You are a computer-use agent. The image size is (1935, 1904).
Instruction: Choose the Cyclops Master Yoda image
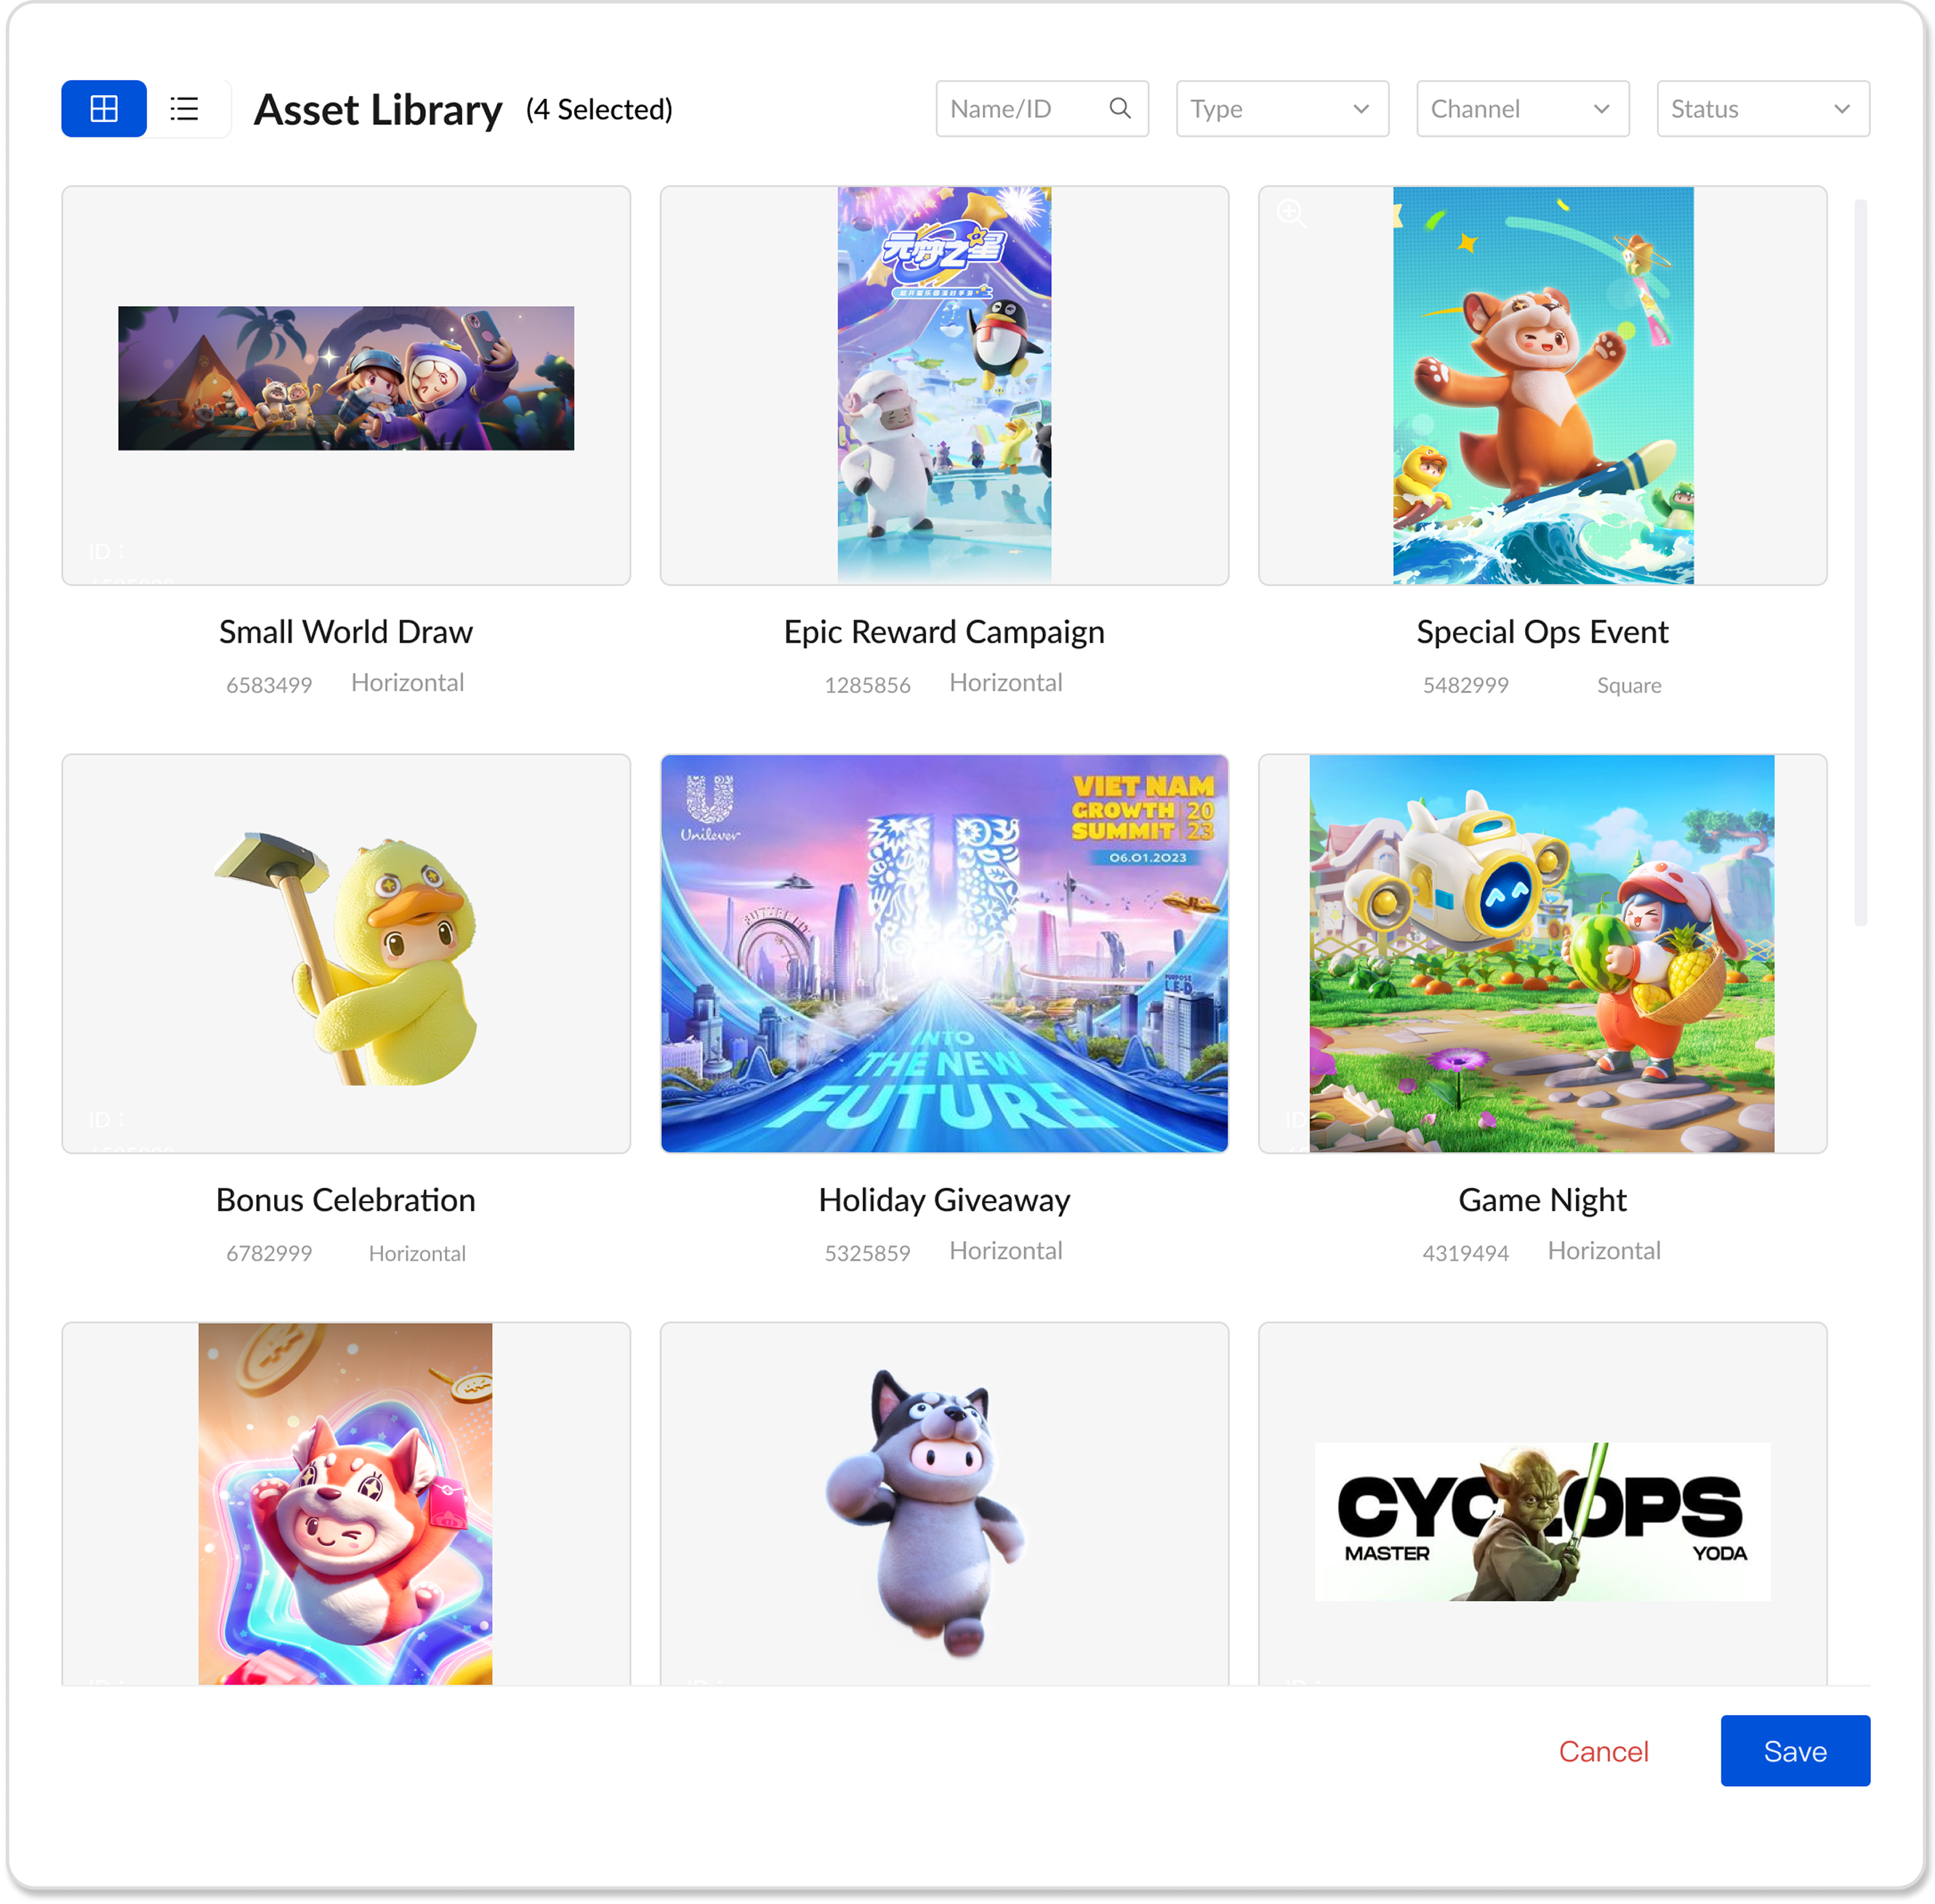pos(1542,1520)
